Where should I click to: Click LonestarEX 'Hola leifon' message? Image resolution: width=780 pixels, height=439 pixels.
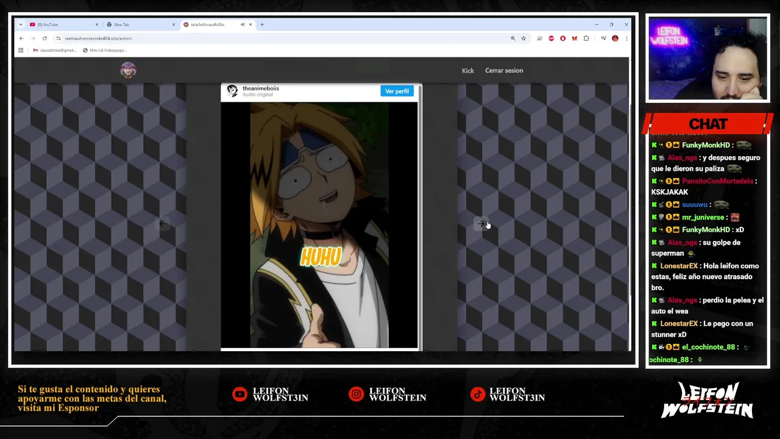pyautogui.click(x=706, y=277)
